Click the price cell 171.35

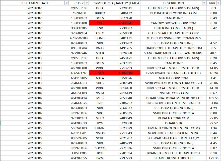tap(214, 158)
